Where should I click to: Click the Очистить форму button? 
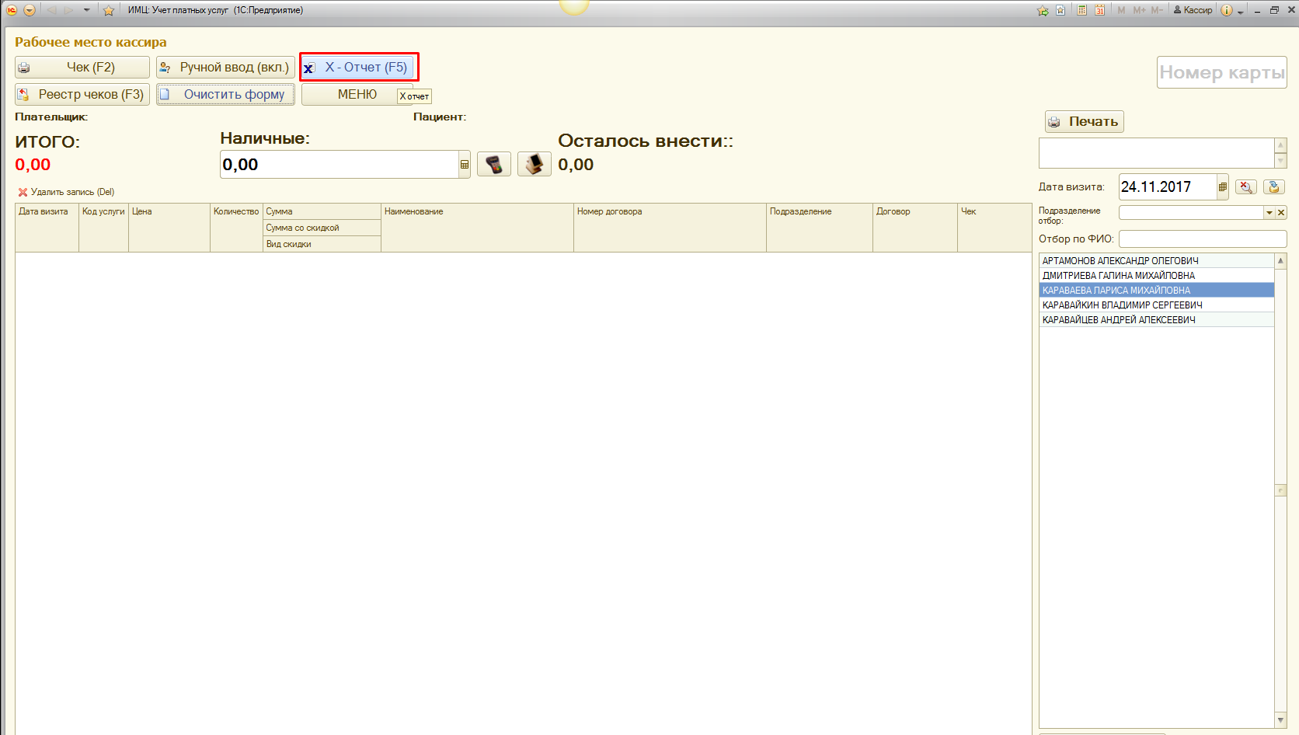point(225,95)
